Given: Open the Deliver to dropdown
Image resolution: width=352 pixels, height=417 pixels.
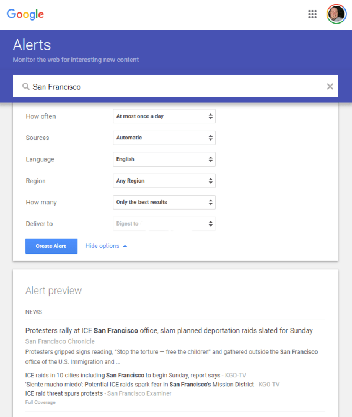Looking at the screenshot, I should (x=164, y=224).
